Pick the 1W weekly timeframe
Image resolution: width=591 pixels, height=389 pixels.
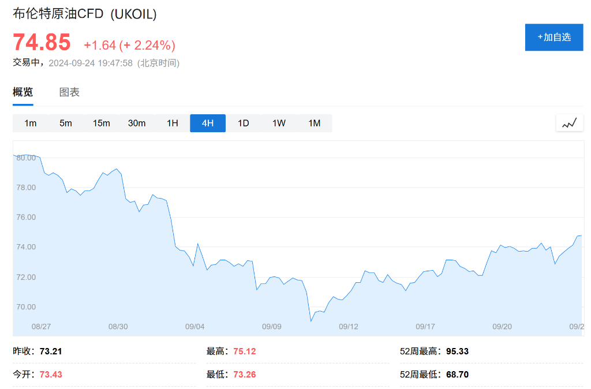(279, 123)
